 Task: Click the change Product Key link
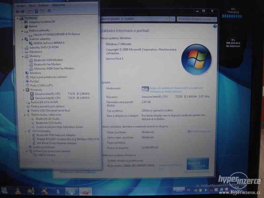click(x=170, y=167)
